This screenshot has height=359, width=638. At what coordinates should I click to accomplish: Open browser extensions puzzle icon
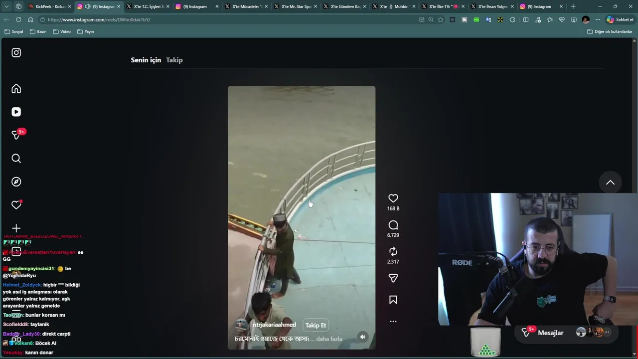pos(512,19)
